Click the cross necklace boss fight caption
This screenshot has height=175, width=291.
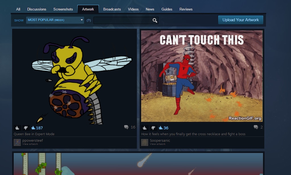193,134
